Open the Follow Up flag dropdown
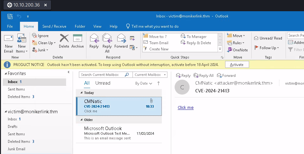 tap(267, 48)
